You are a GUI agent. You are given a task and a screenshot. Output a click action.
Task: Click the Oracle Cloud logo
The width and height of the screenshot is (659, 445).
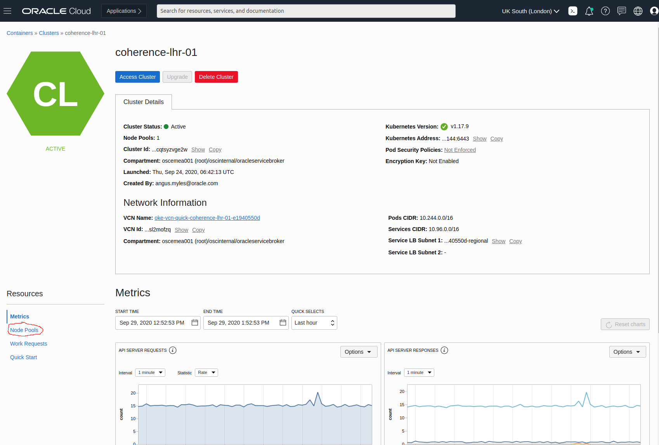click(x=56, y=11)
